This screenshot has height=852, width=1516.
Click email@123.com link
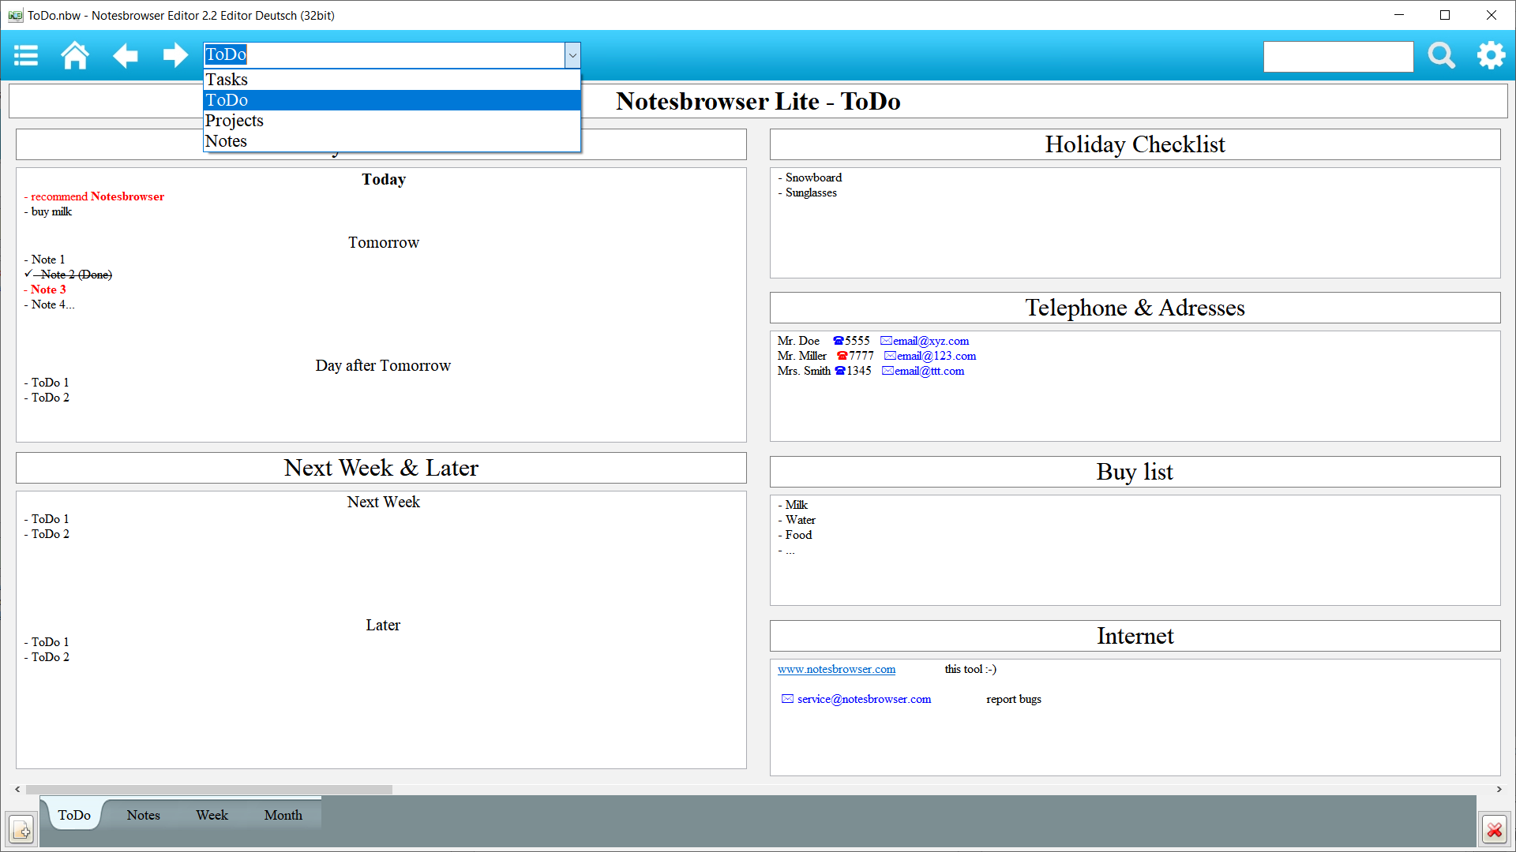[936, 356]
